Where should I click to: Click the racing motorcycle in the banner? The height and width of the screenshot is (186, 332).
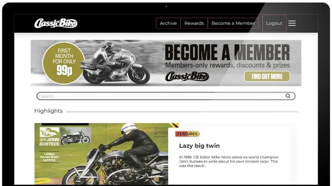115,64
